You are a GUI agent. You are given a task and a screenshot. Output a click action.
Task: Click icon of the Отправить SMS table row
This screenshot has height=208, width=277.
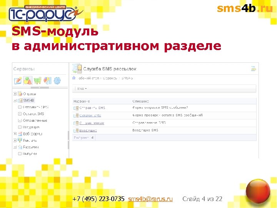[x=76, y=108]
